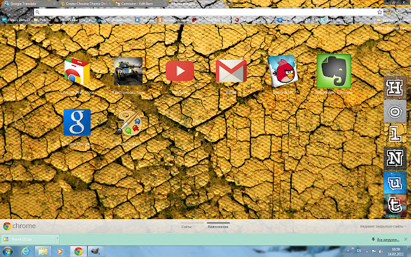Switch to the Сайты section
Viewport: 411px width, 257px height.
[x=186, y=227]
